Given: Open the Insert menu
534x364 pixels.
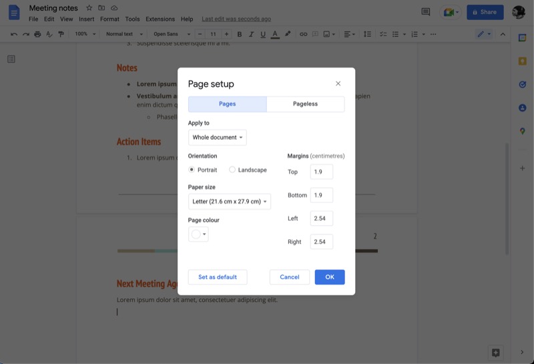Looking at the screenshot, I should click(87, 19).
